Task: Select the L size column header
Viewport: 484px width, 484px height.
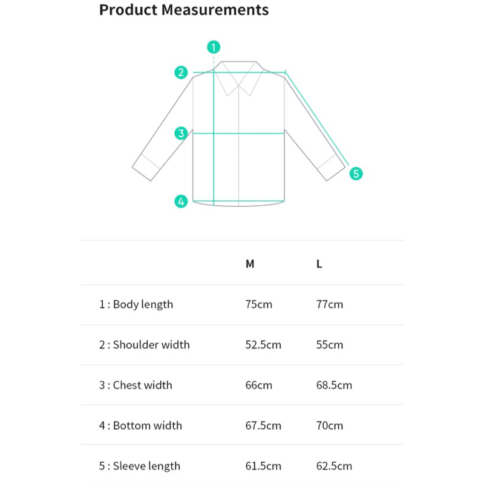Action: point(319,264)
